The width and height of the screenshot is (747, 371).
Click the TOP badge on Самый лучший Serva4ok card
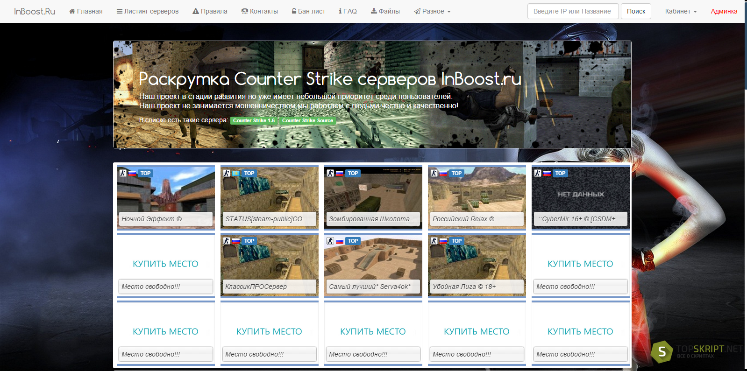point(353,241)
